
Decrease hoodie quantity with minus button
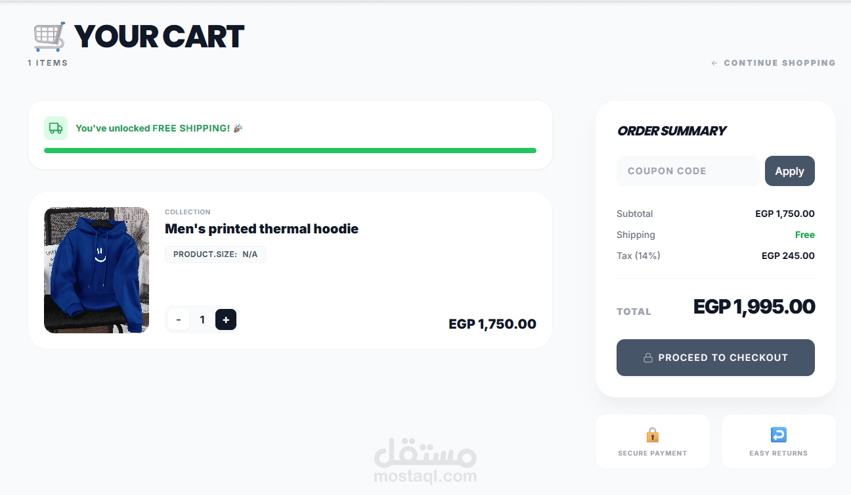pos(179,319)
